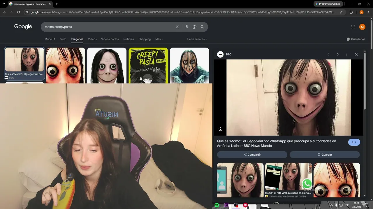
Task: Open the Chrome extensions puzzle icon
Action: (x=351, y=12)
